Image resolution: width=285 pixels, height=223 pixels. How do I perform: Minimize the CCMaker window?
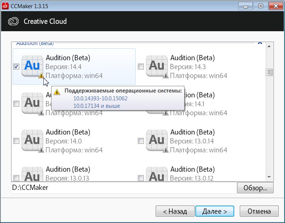tap(246, 6)
